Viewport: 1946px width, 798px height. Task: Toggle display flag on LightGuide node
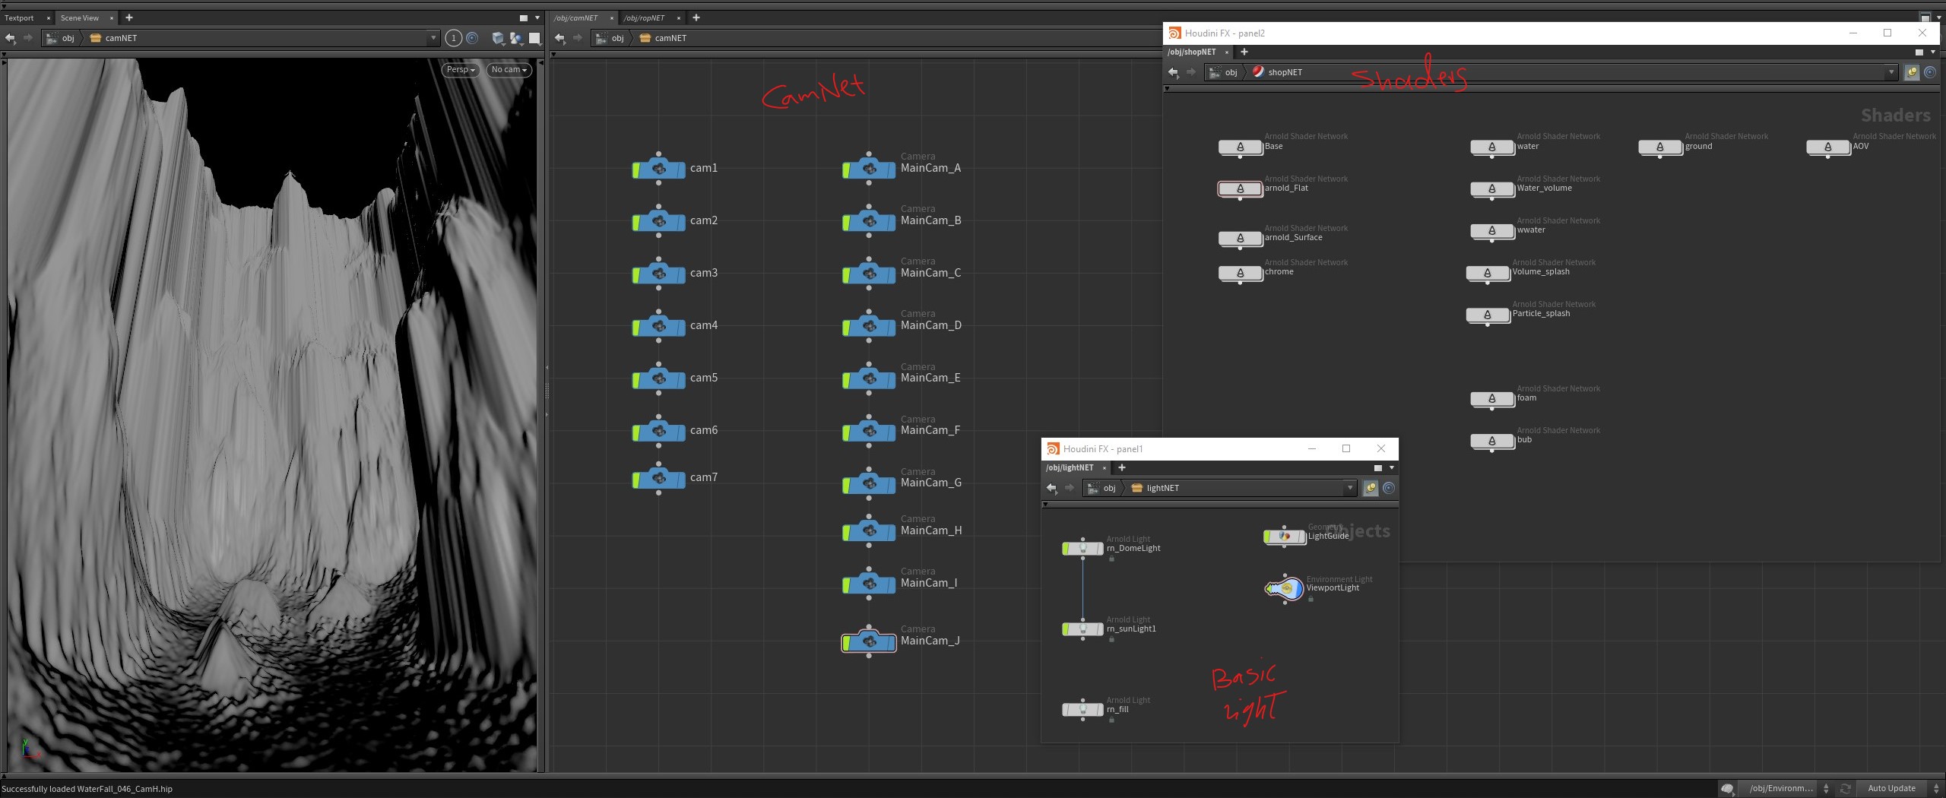(x=1267, y=537)
